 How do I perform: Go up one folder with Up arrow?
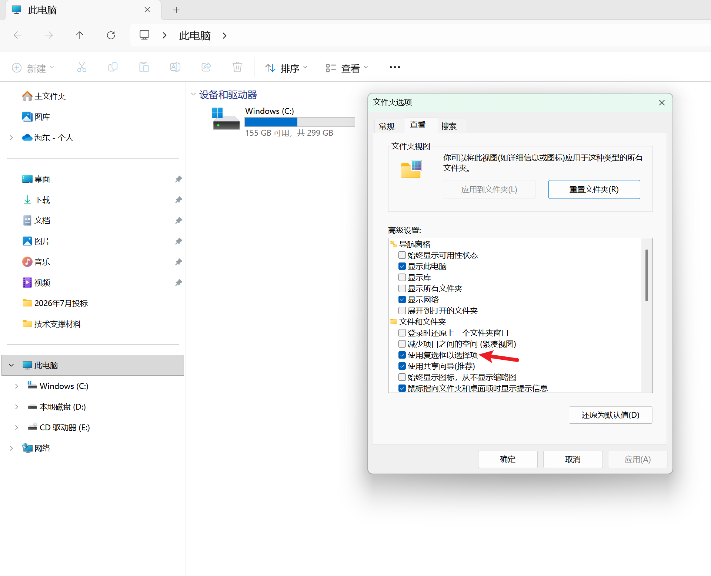pyautogui.click(x=80, y=35)
